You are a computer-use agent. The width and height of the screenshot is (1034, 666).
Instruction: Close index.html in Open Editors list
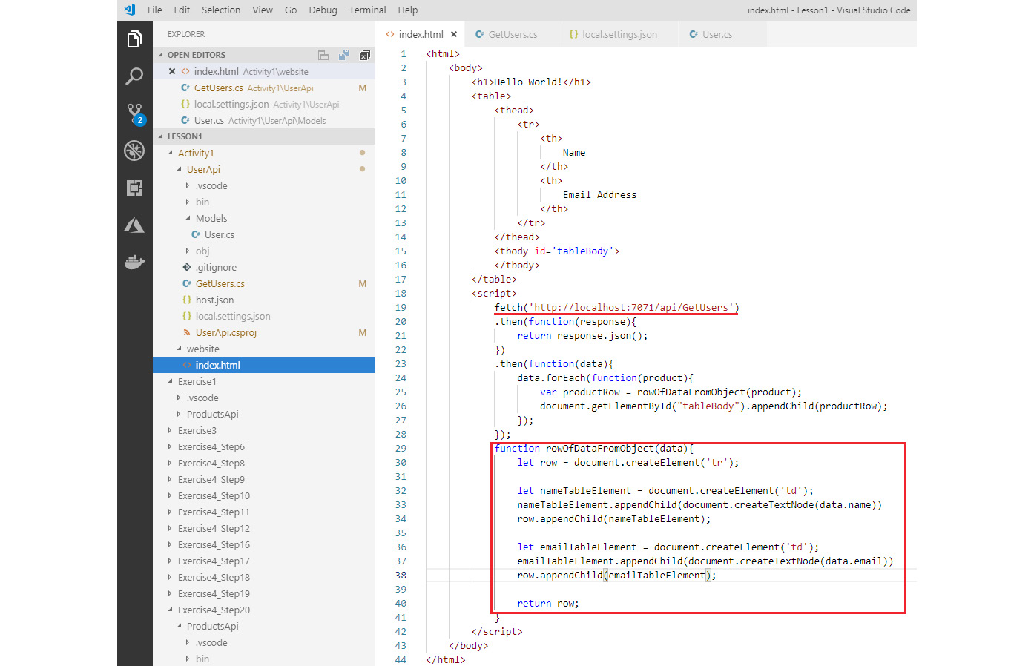(x=172, y=71)
